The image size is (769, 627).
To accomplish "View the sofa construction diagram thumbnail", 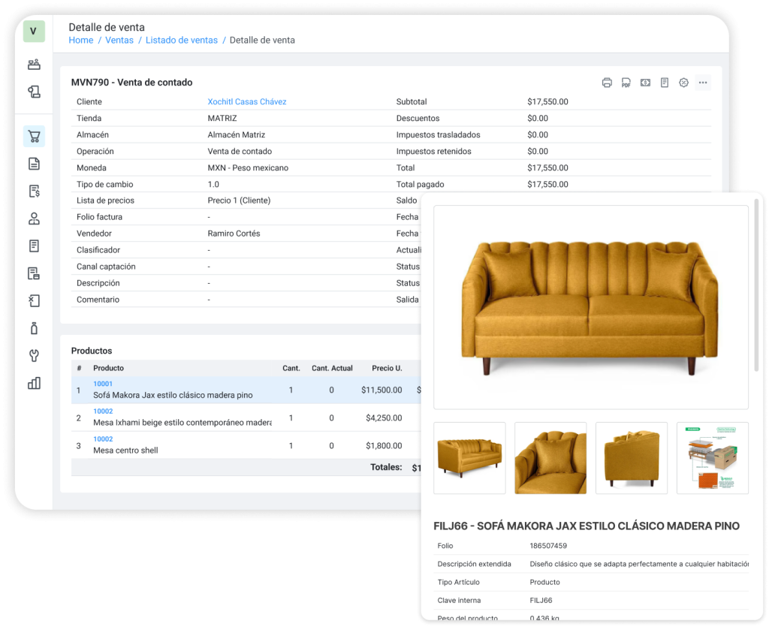I will coord(712,458).
